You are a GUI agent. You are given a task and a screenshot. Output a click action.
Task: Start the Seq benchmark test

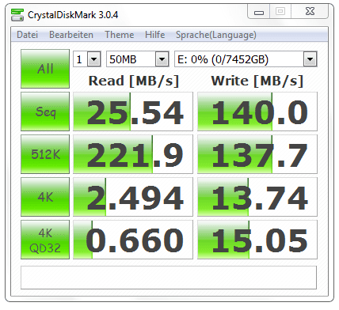(x=45, y=112)
